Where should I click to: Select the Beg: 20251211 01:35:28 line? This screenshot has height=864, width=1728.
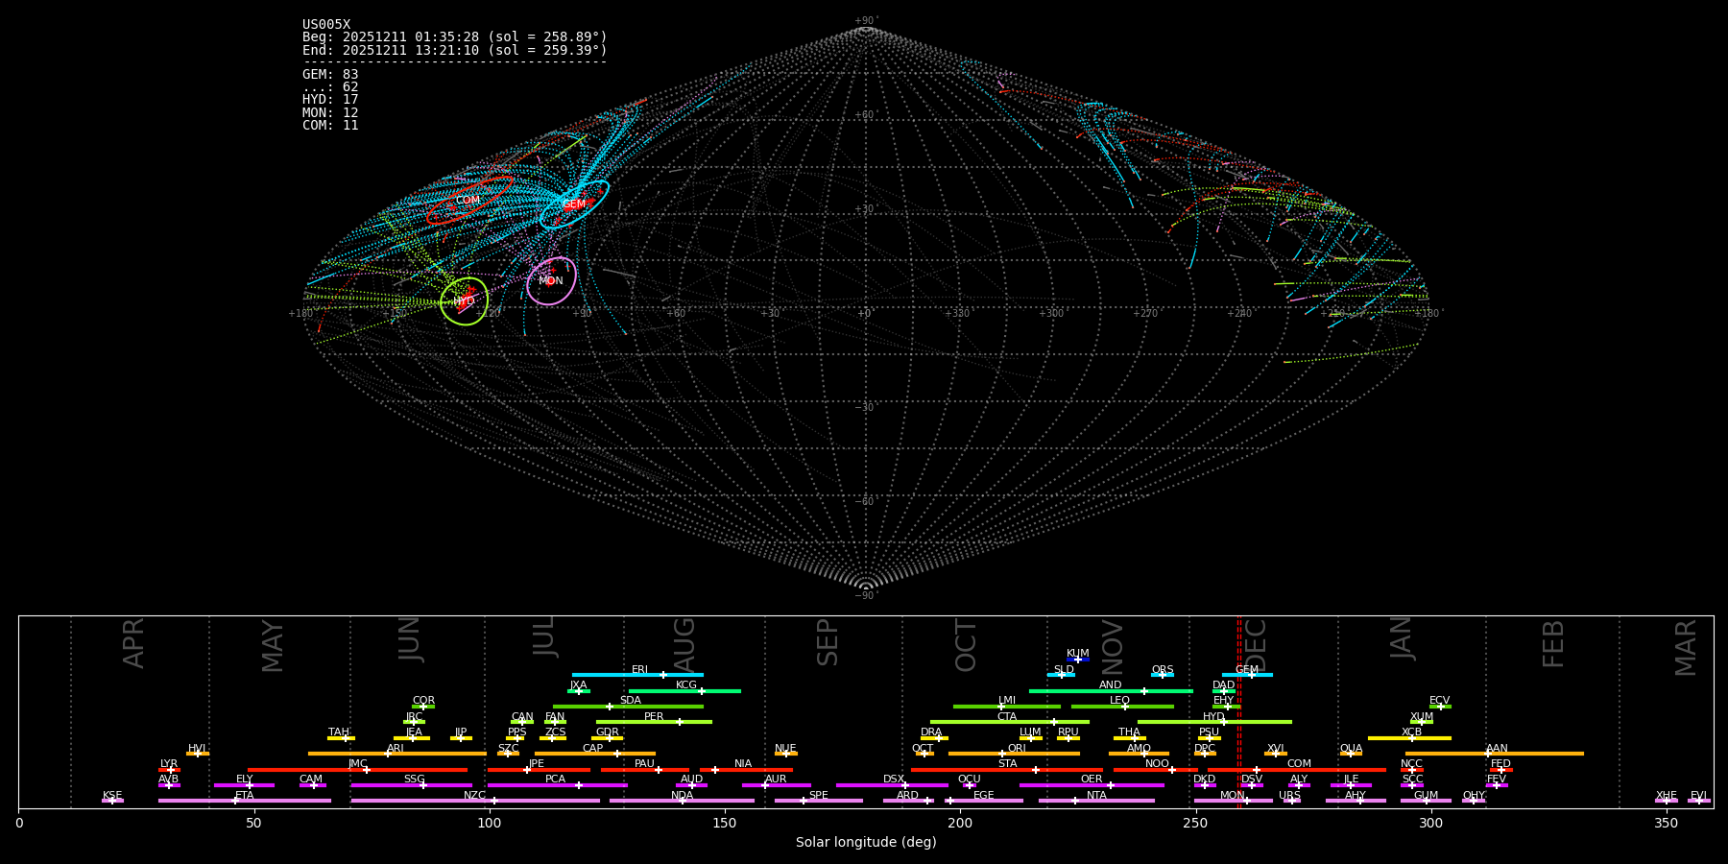[455, 37]
